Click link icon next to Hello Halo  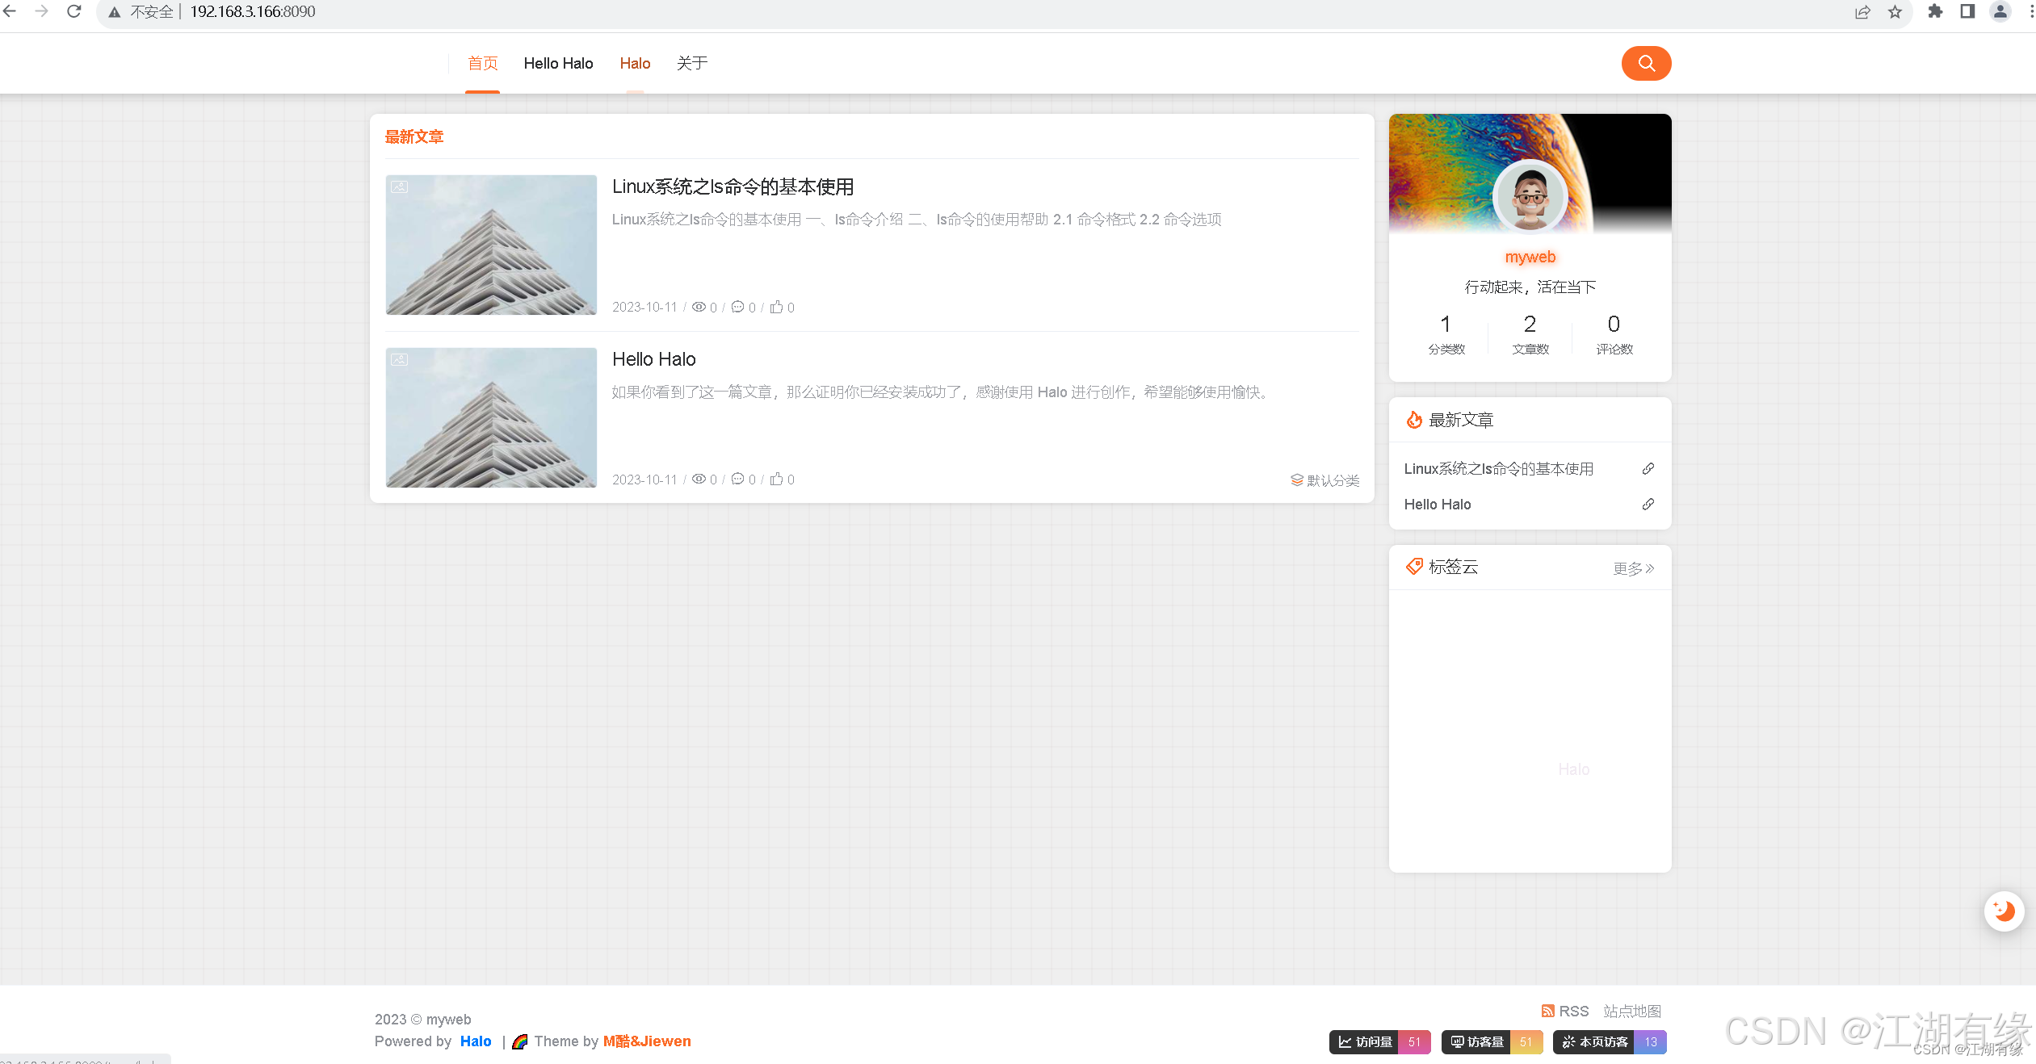coord(1648,505)
